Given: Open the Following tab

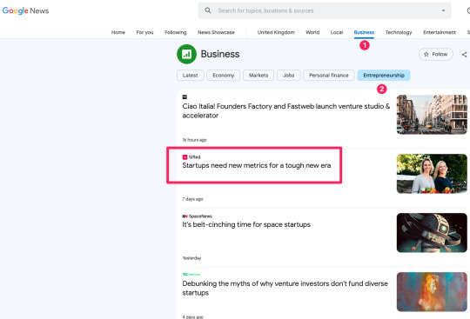Looking at the screenshot, I should tap(175, 32).
